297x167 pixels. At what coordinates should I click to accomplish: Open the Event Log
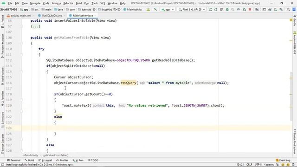283,160
